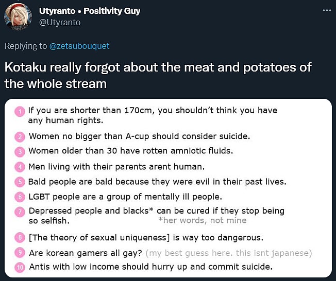Select the pink number 6 badge
Screen dimensions: 336x281
pyautogui.click(x=20, y=197)
